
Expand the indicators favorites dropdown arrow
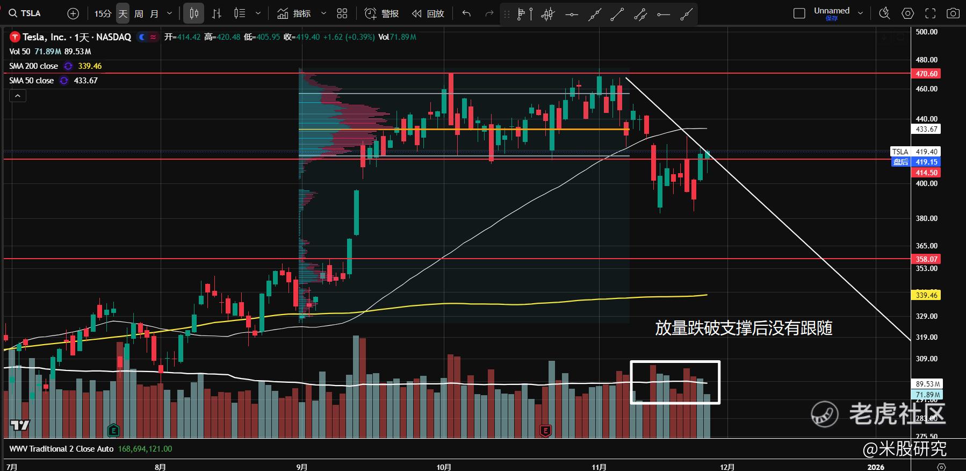[323, 13]
